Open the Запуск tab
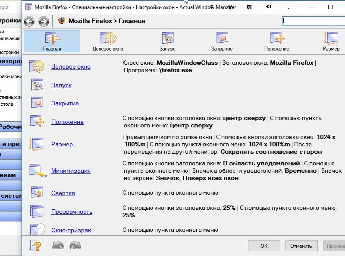 click(167, 41)
